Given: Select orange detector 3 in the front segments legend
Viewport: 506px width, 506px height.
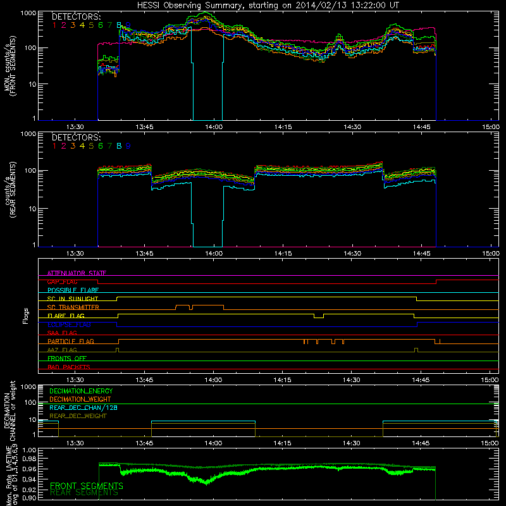Looking at the screenshot, I should (x=73, y=25).
